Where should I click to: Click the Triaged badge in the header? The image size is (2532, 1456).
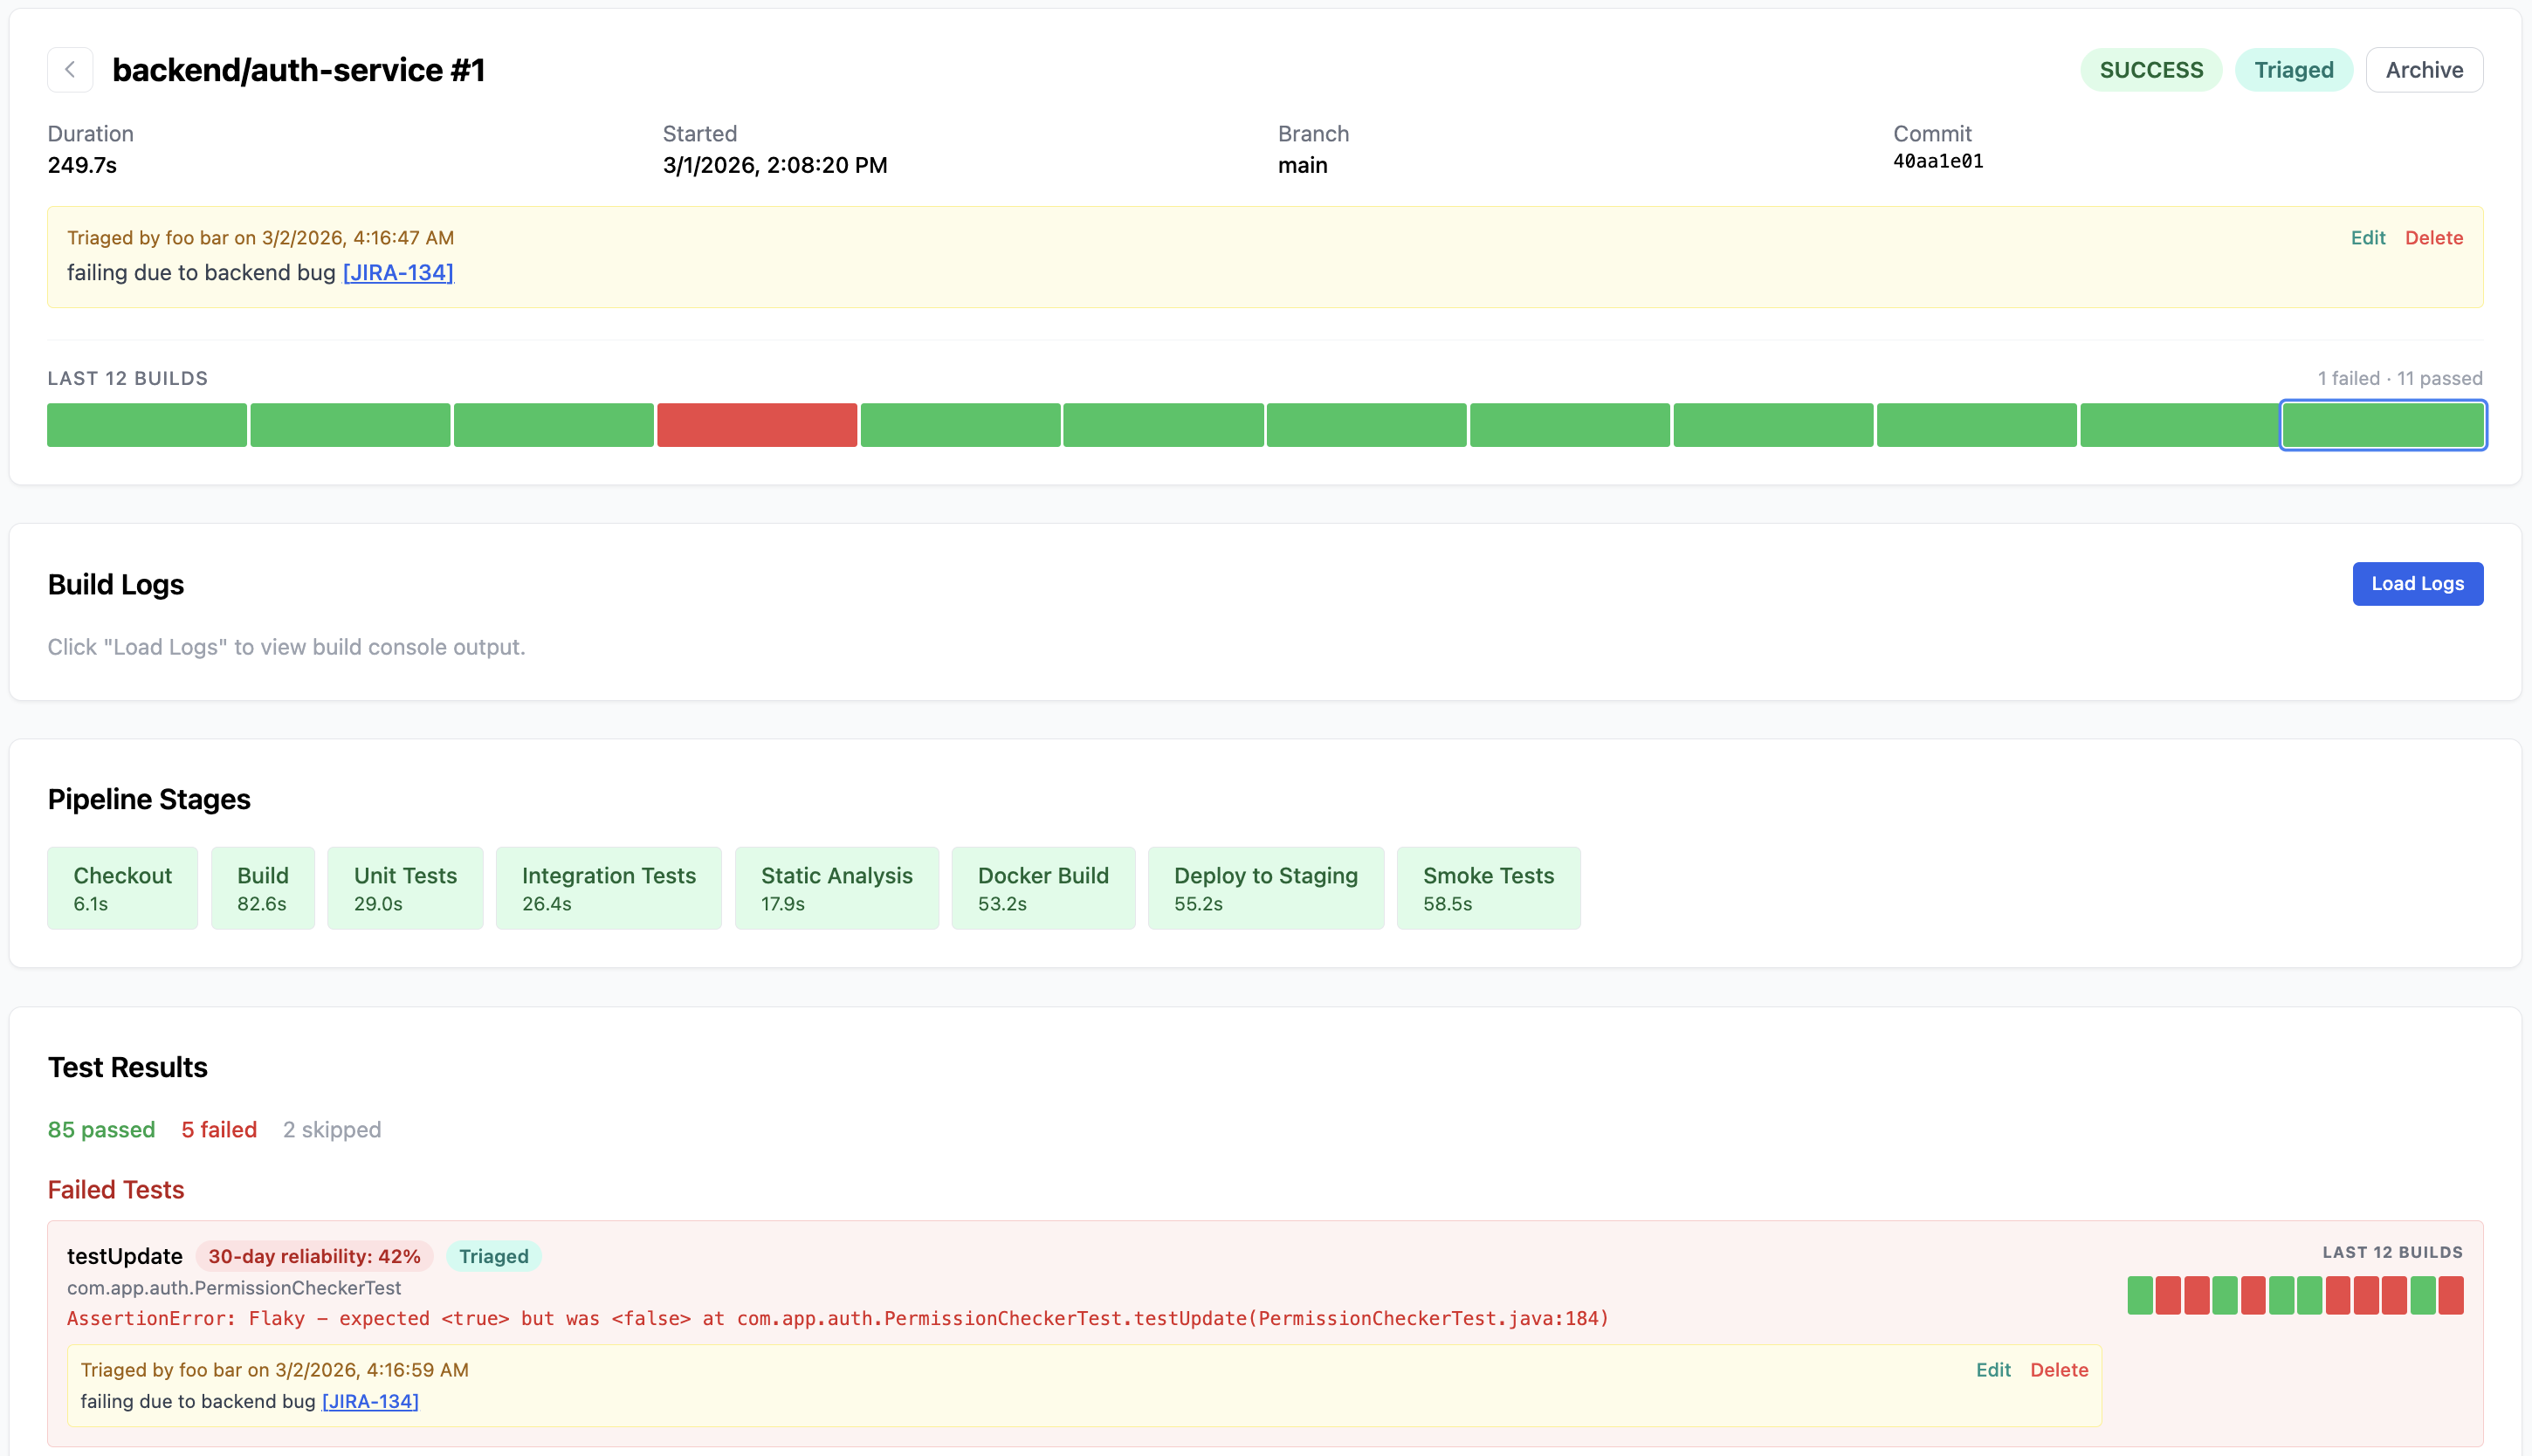[2294, 69]
